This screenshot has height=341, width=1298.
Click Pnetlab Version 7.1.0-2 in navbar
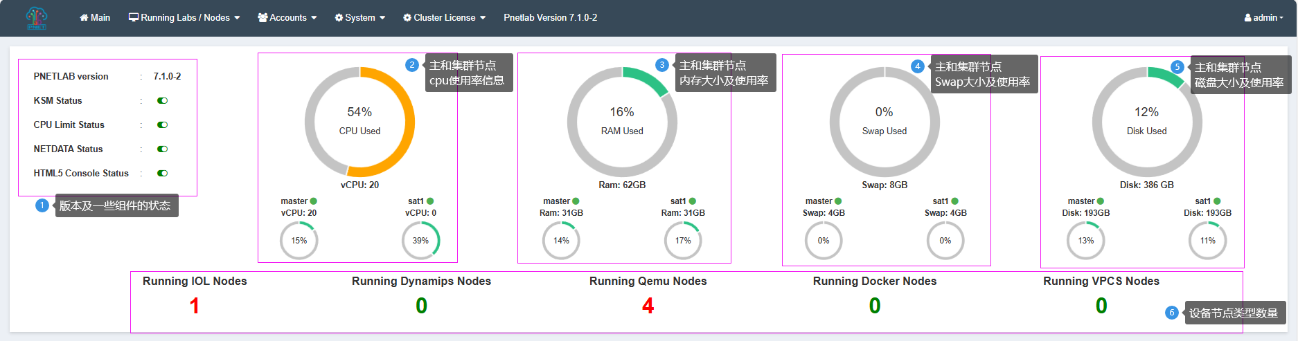[x=551, y=18]
